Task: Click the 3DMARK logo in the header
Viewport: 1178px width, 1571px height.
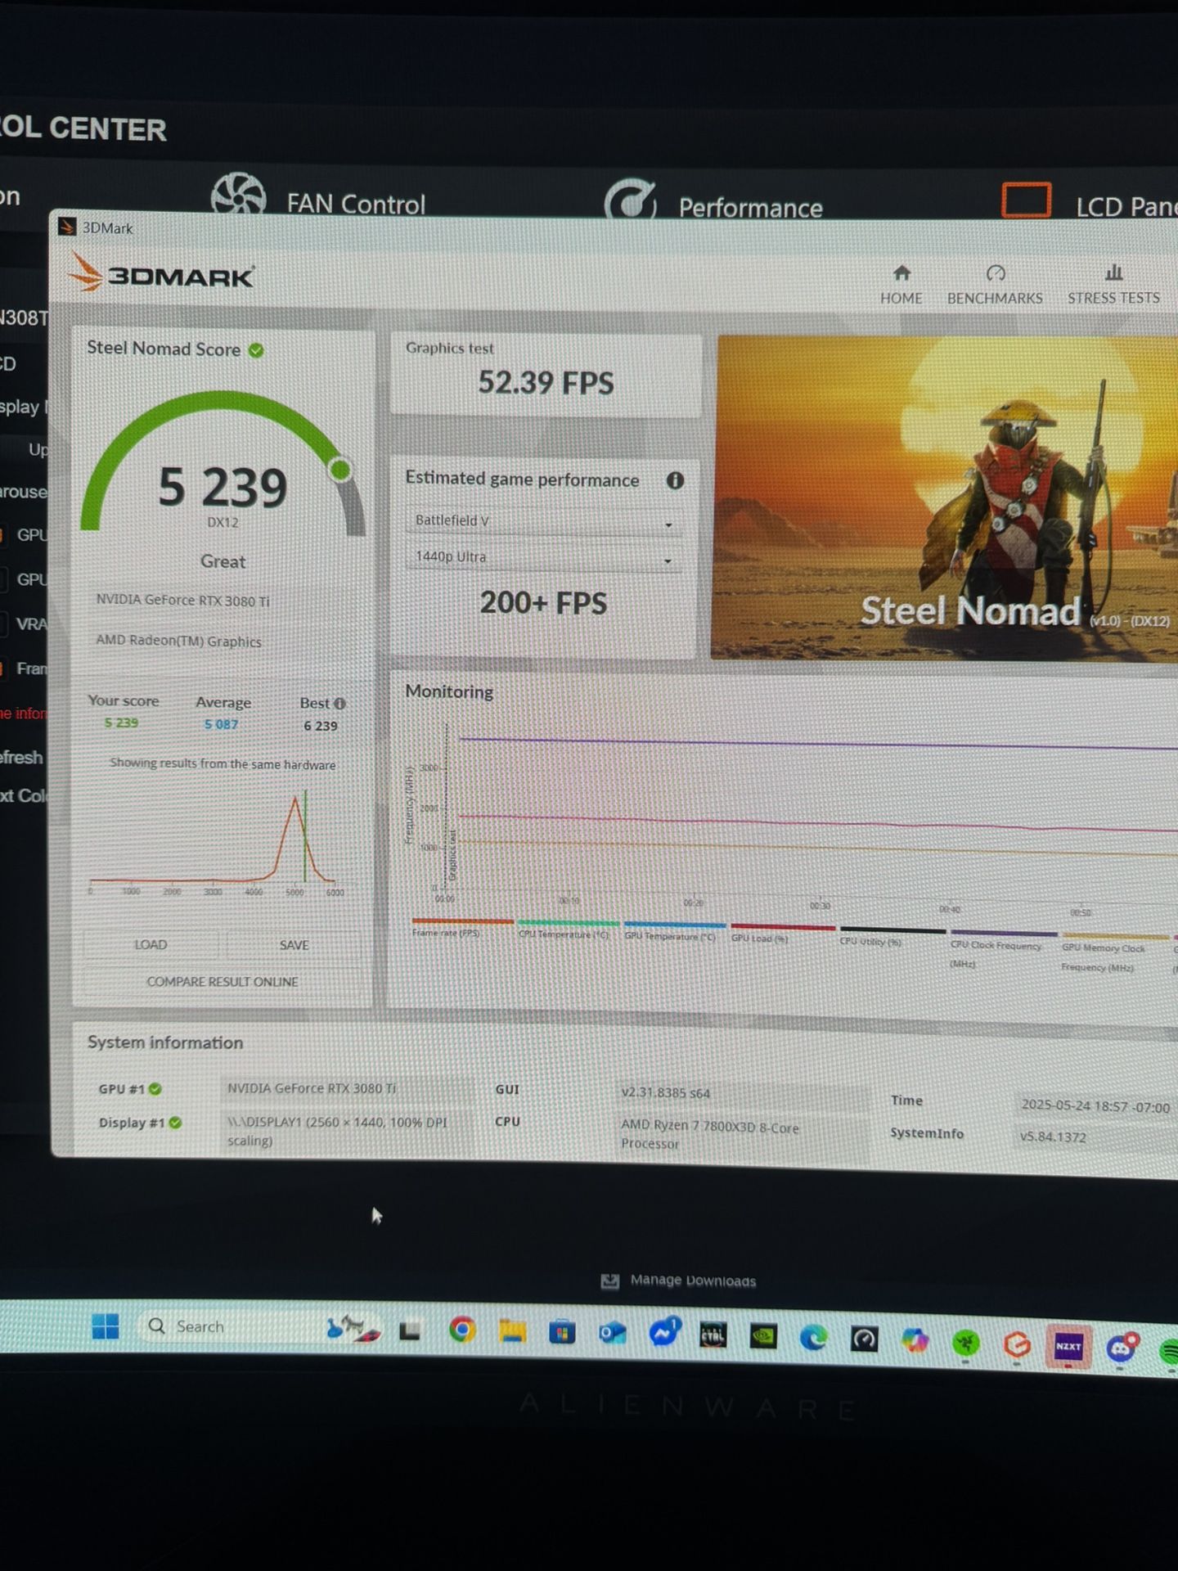Action: 160,272
